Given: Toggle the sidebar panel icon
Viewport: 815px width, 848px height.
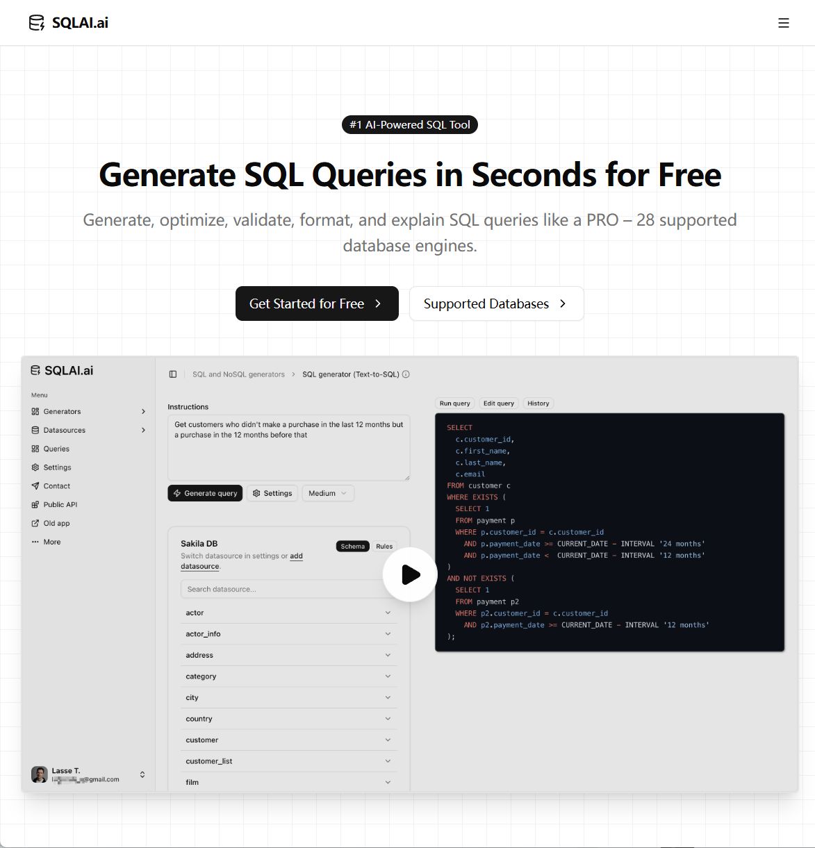Looking at the screenshot, I should coord(173,374).
